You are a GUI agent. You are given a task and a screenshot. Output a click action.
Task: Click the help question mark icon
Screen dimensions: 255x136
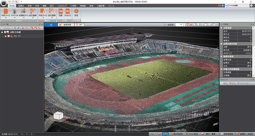pos(251,6)
